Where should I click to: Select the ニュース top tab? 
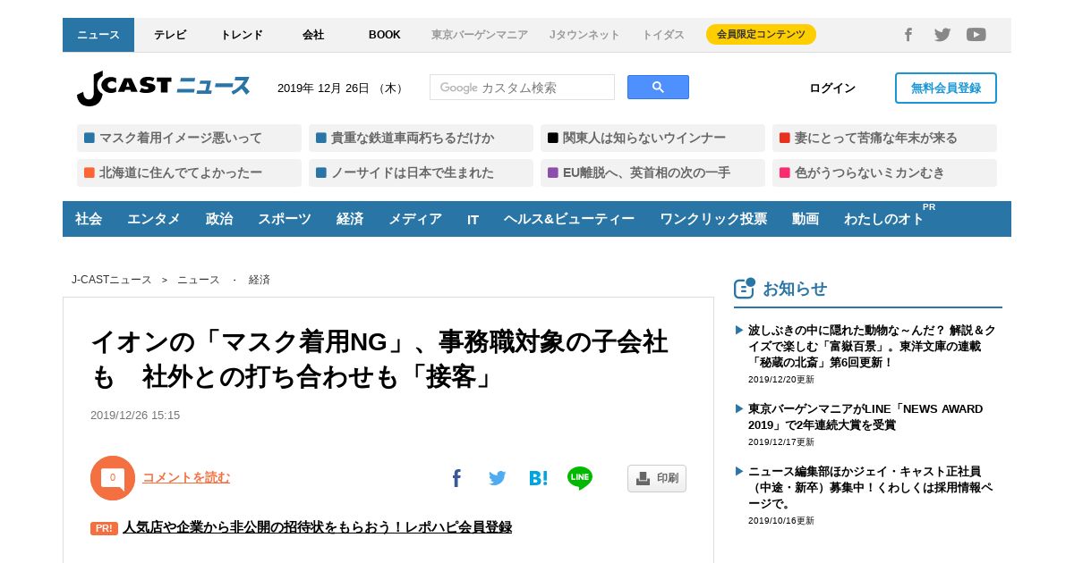click(x=98, y=35)
